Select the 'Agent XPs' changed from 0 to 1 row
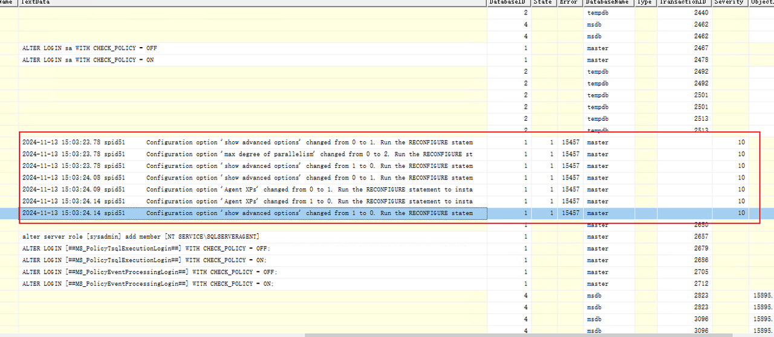Image resolution: width=774 pixels, height=337 pixels. (248, 189)
